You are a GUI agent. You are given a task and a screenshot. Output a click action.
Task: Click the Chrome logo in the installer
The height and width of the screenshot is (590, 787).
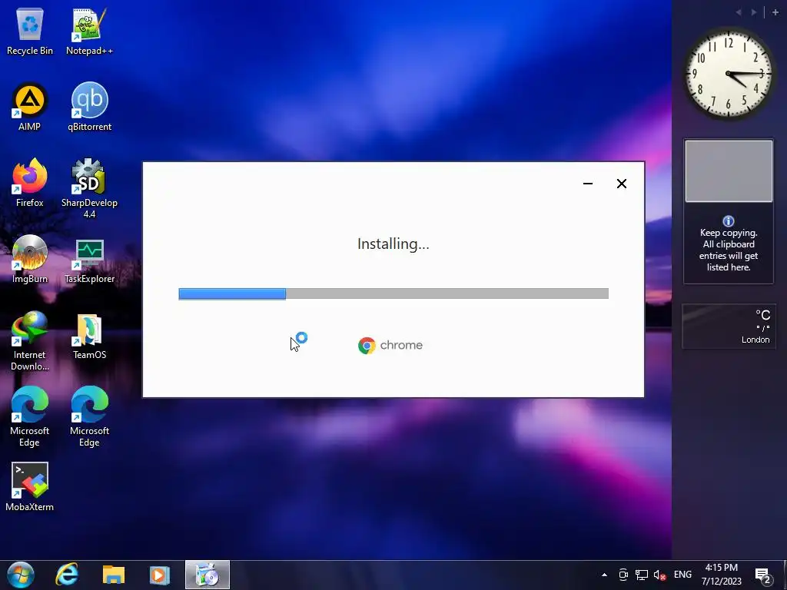(x=367, y=345)
